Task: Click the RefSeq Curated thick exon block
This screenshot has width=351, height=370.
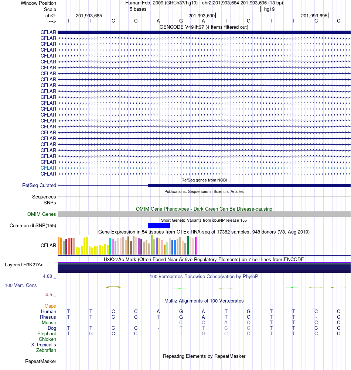Action: tap(249, 185)
